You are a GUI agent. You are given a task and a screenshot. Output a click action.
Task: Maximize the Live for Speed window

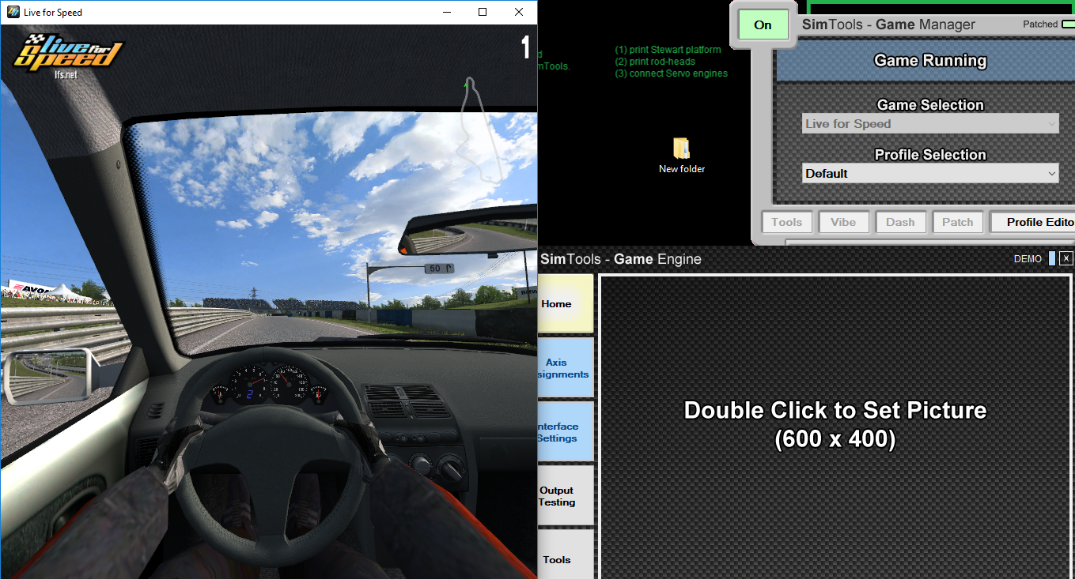(483, 12)
